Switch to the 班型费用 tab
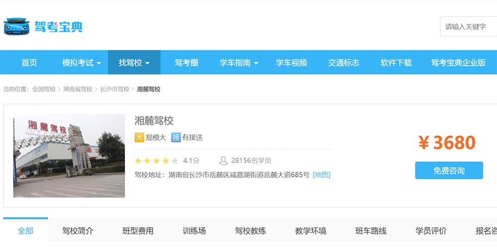Viewport: 497px width, 247px height. pos(138,231)
